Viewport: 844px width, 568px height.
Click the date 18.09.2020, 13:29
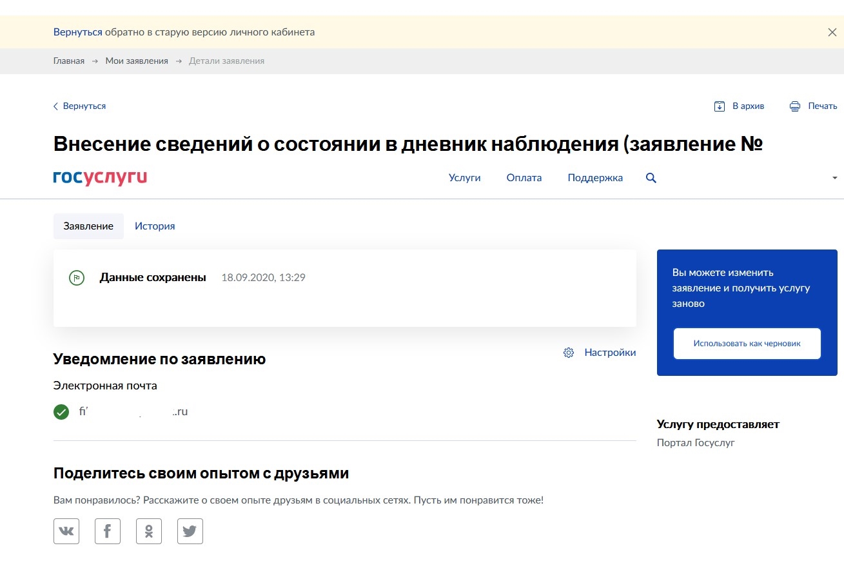tap(263, 278)
